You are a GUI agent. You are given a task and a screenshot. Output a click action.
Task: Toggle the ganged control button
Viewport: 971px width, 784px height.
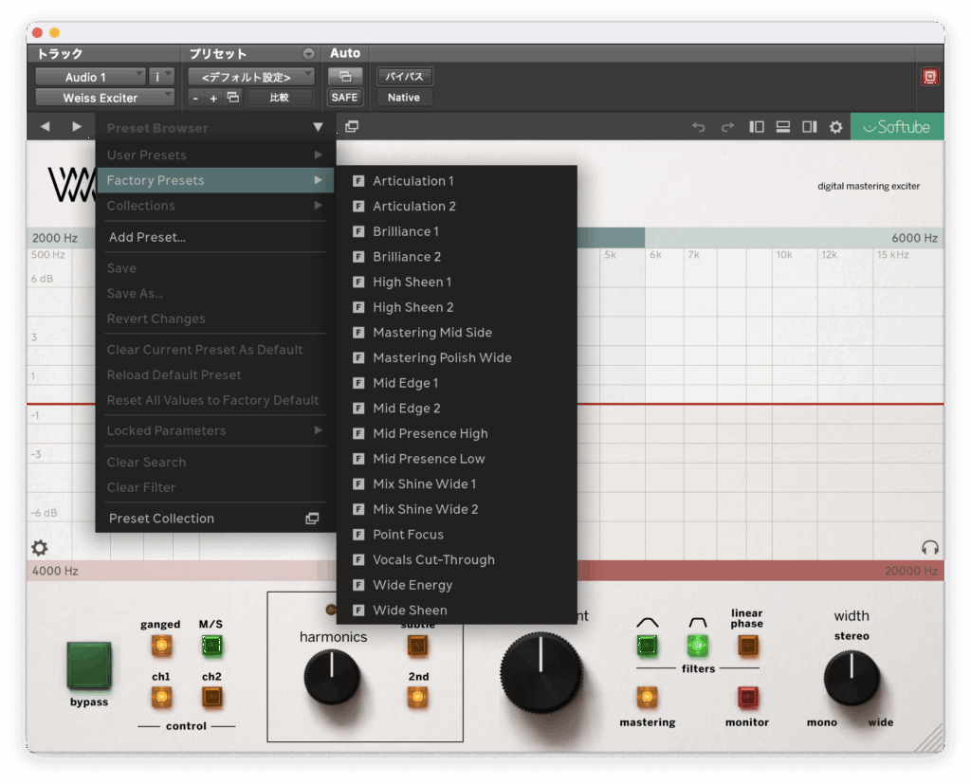click(x=161, y=646)
